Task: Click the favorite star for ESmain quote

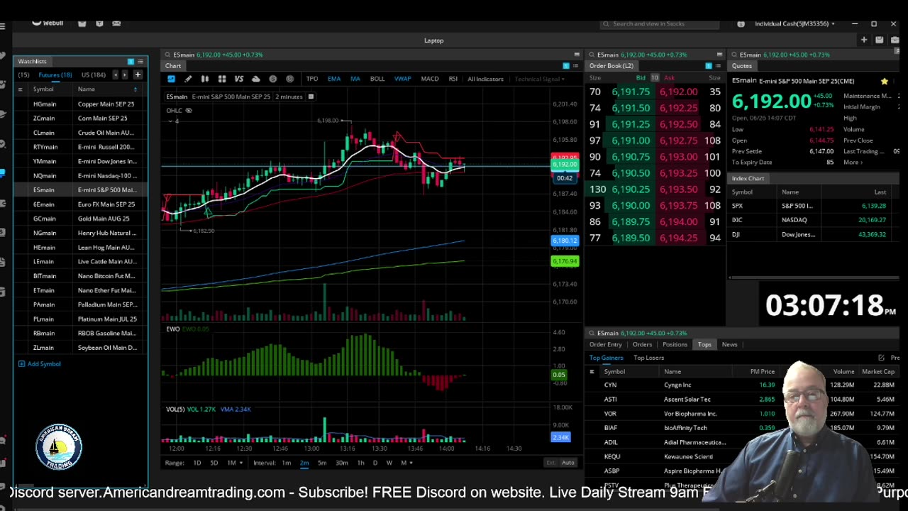Action: (x=884, y=82)
